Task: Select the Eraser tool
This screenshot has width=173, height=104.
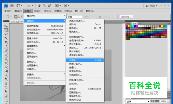Action: 6,67
